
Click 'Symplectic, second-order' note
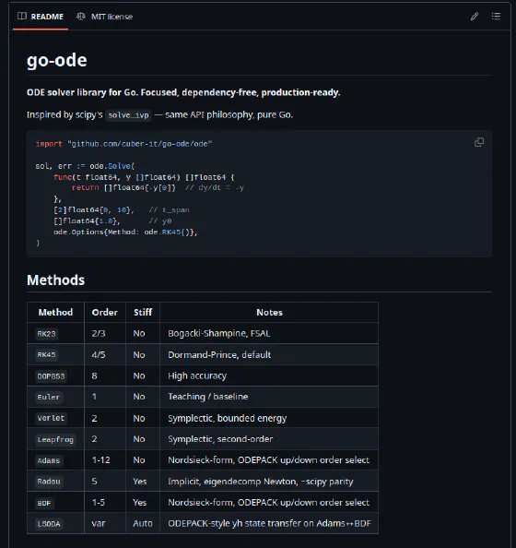[x=220, y=439]
